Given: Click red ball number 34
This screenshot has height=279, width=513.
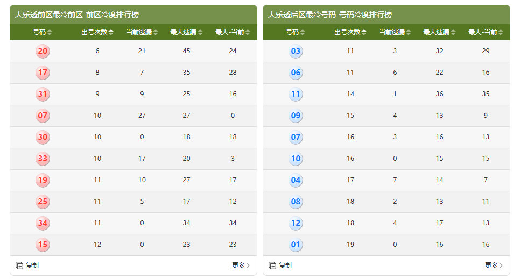Looking at the screenshot, I should coord(43,223).
